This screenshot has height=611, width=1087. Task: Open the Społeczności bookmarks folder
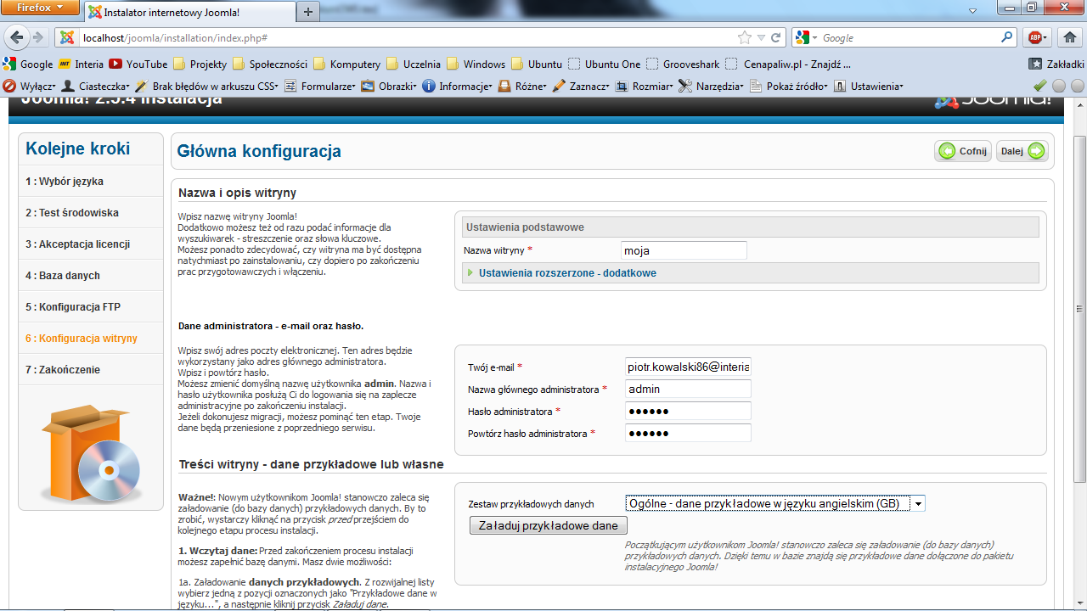[x=269, y=64]
